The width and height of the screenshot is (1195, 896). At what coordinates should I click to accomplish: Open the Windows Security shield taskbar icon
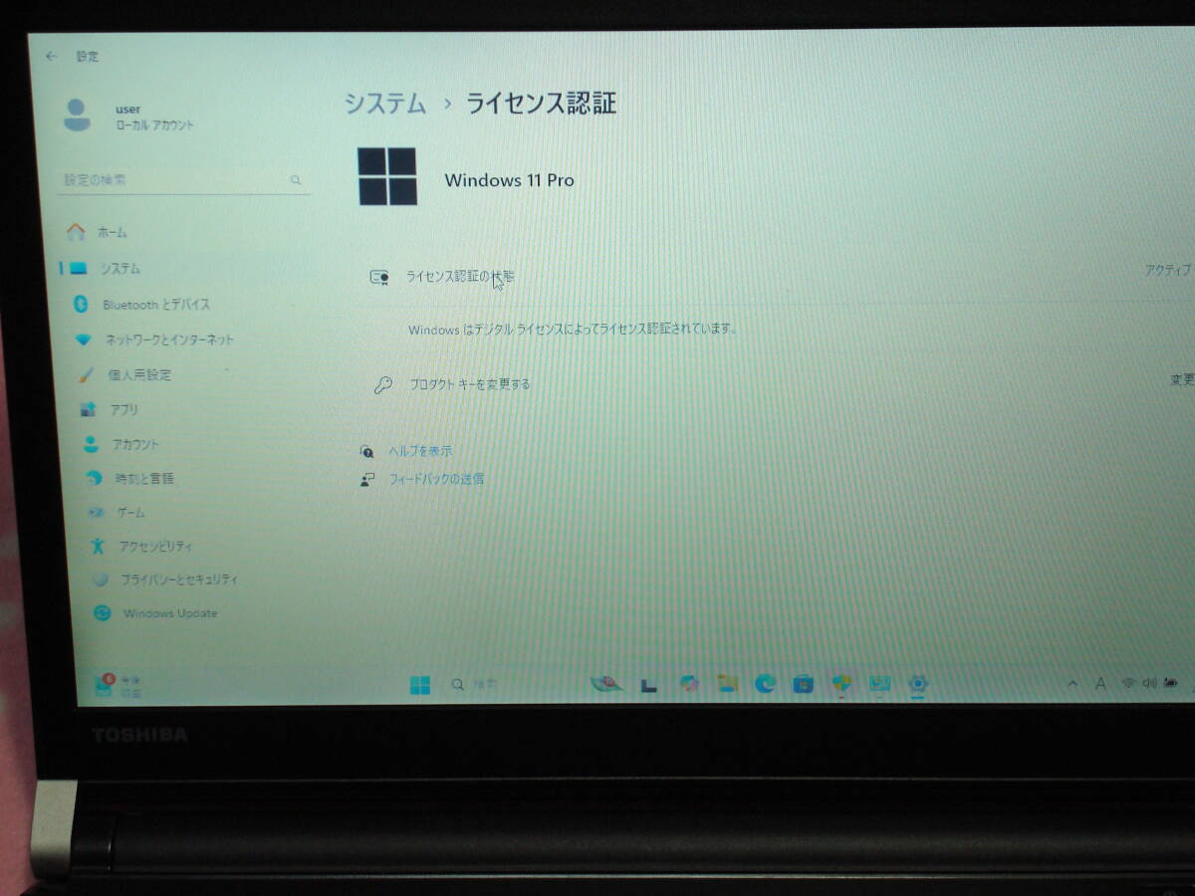pos(842,683)
